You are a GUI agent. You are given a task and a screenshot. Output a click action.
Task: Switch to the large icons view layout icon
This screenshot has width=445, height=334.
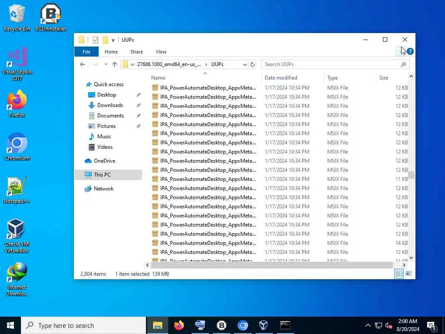tap(408, 274)
